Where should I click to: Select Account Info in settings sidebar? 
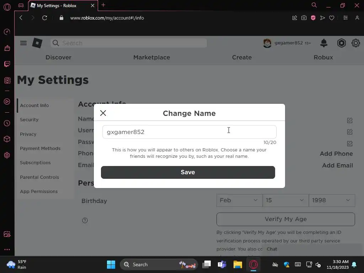pyautogui.click(x=45, y=105)
